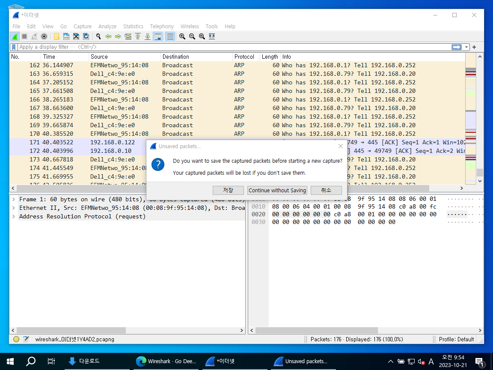
Task: Reload this capture file
Action: click(x=86, y=36)
